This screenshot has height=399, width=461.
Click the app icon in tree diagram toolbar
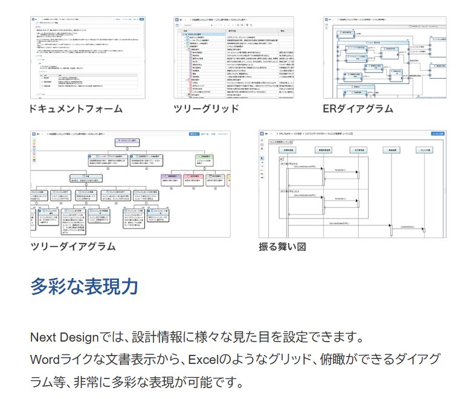[x=34, y=134]
